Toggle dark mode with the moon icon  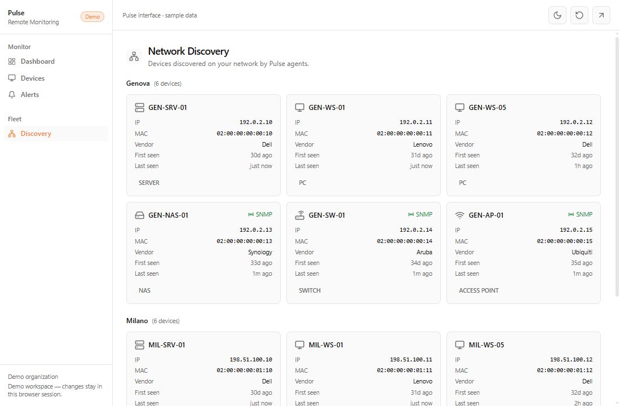(557, 15)
